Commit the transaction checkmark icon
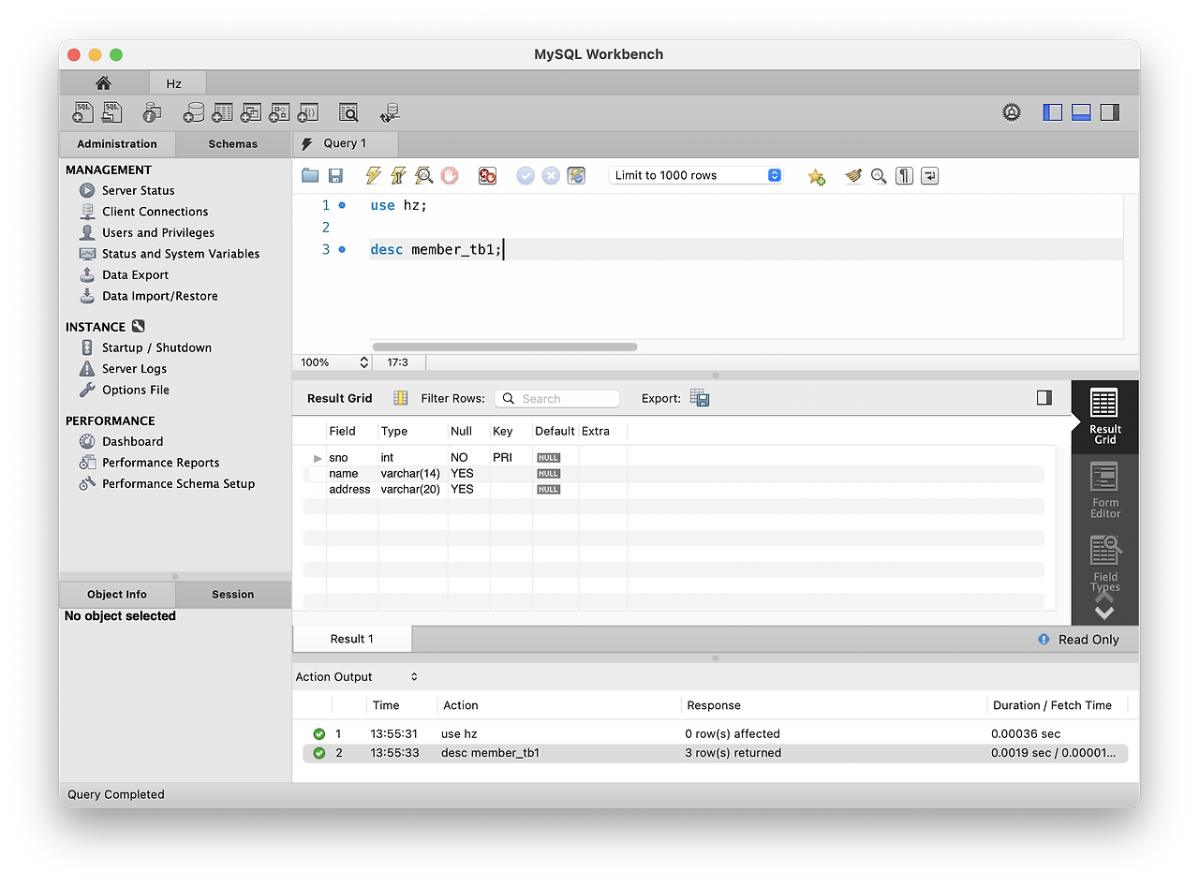This screenshot has width=1199, height=886. [x=525, y=175]
